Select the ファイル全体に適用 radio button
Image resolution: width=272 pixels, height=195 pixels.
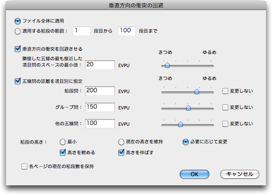pos(18,21)
